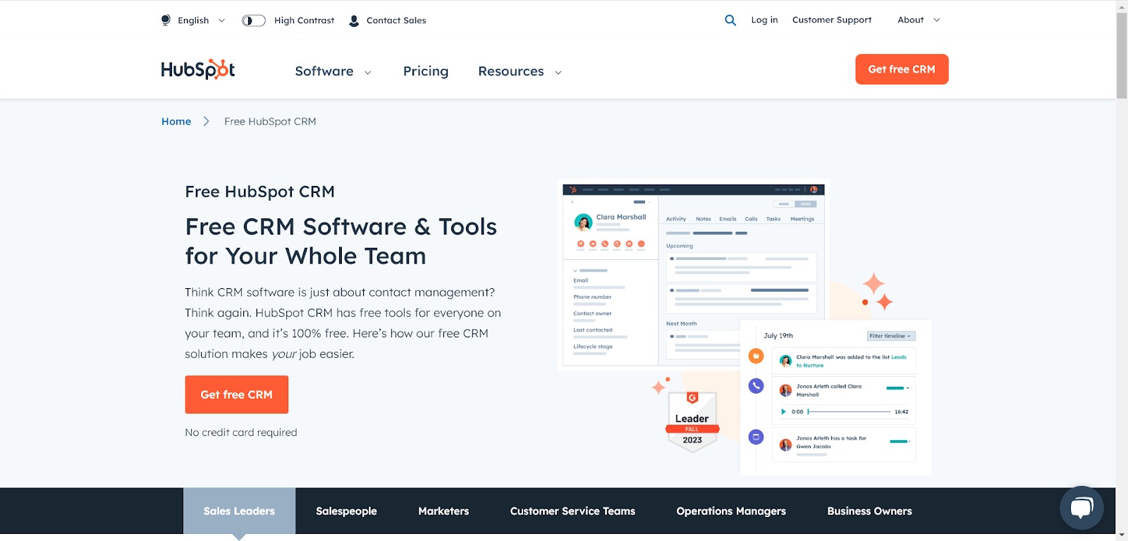Switch to the Marketers tab

(x=443, y=511)
